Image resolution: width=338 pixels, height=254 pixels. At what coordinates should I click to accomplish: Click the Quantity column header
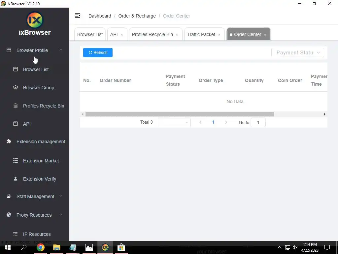tap(254, 80)
